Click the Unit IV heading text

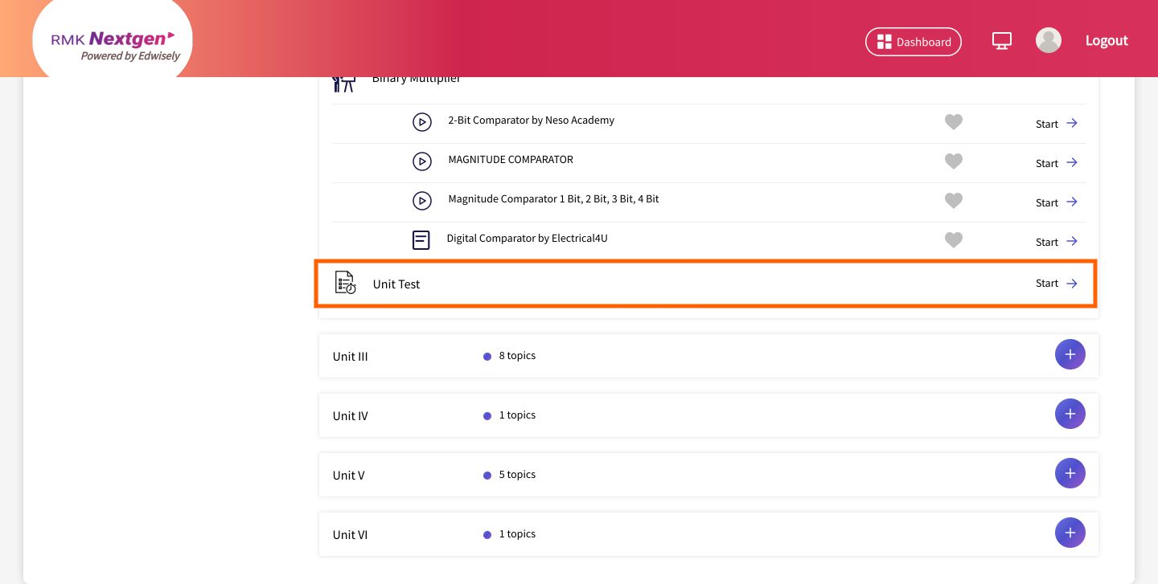pyautogui.click(x=351, y=416)
